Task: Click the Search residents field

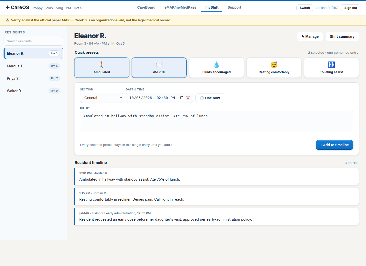Action: click(x=33, y=41)
